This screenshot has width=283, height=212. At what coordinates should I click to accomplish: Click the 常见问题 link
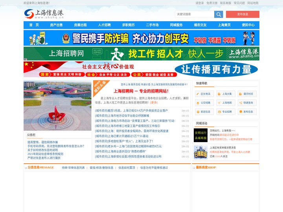(x=239, y=3)
